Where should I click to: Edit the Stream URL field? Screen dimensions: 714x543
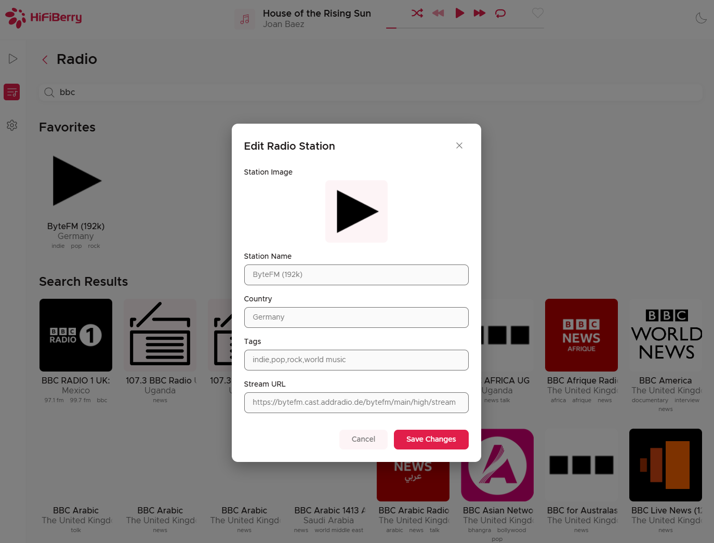click(356, 403)
